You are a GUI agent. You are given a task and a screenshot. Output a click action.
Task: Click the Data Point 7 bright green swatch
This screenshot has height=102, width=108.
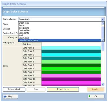tap(71, 69)
